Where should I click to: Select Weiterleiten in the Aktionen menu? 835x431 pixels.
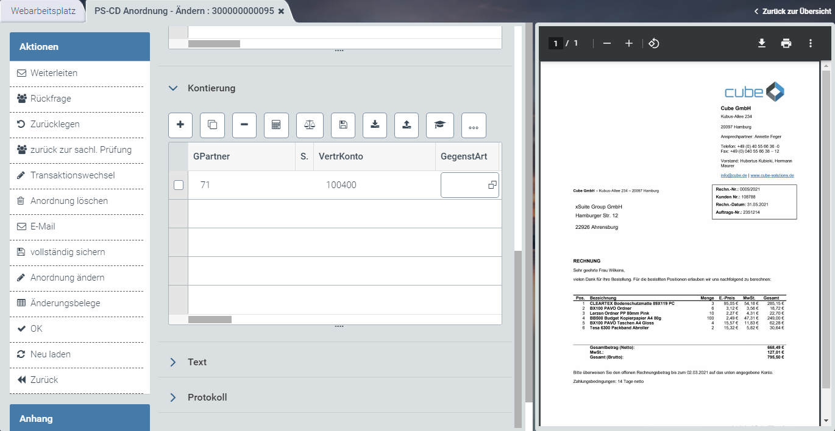coord(54,73)
